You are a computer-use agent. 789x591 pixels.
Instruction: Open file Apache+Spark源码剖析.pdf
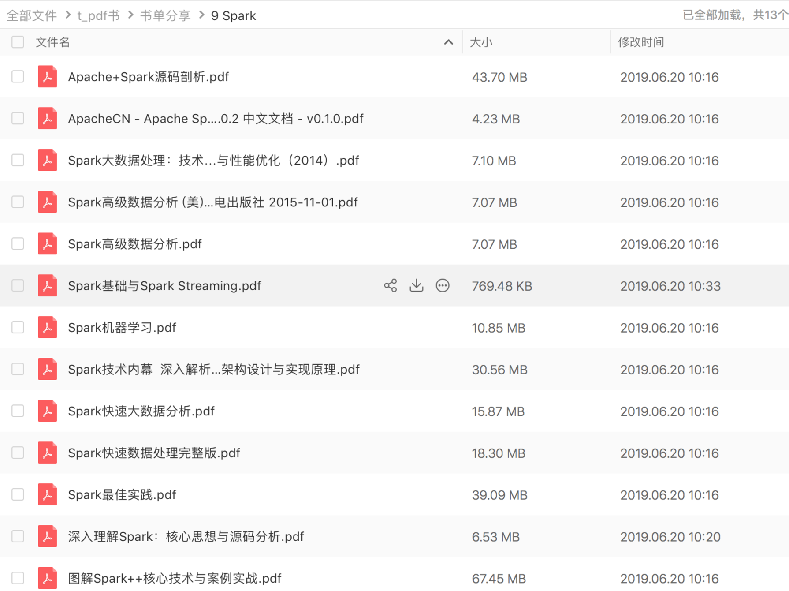149,77
